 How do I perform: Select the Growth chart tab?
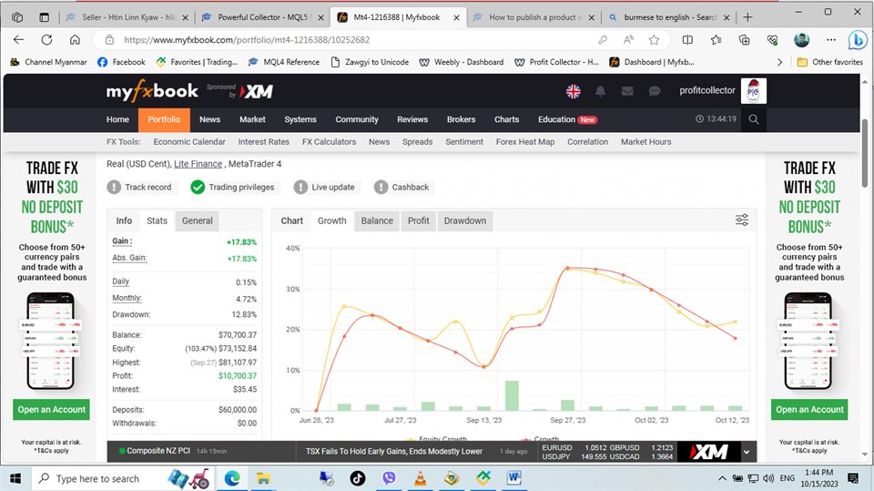tap(331, 220)
